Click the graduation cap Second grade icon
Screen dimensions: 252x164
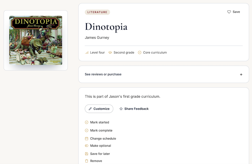coord(110,53)
